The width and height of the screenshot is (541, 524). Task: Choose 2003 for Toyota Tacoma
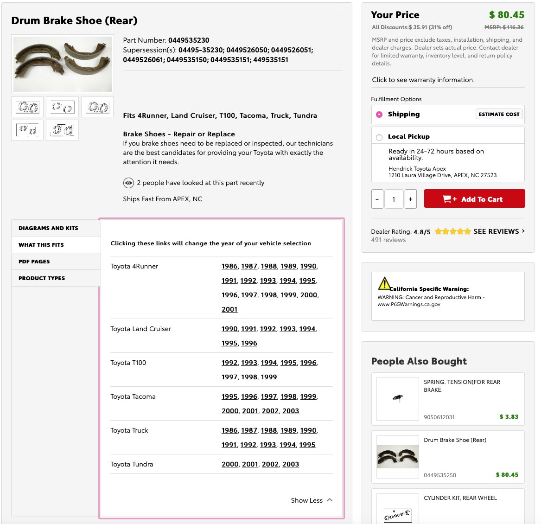(291, 411)
